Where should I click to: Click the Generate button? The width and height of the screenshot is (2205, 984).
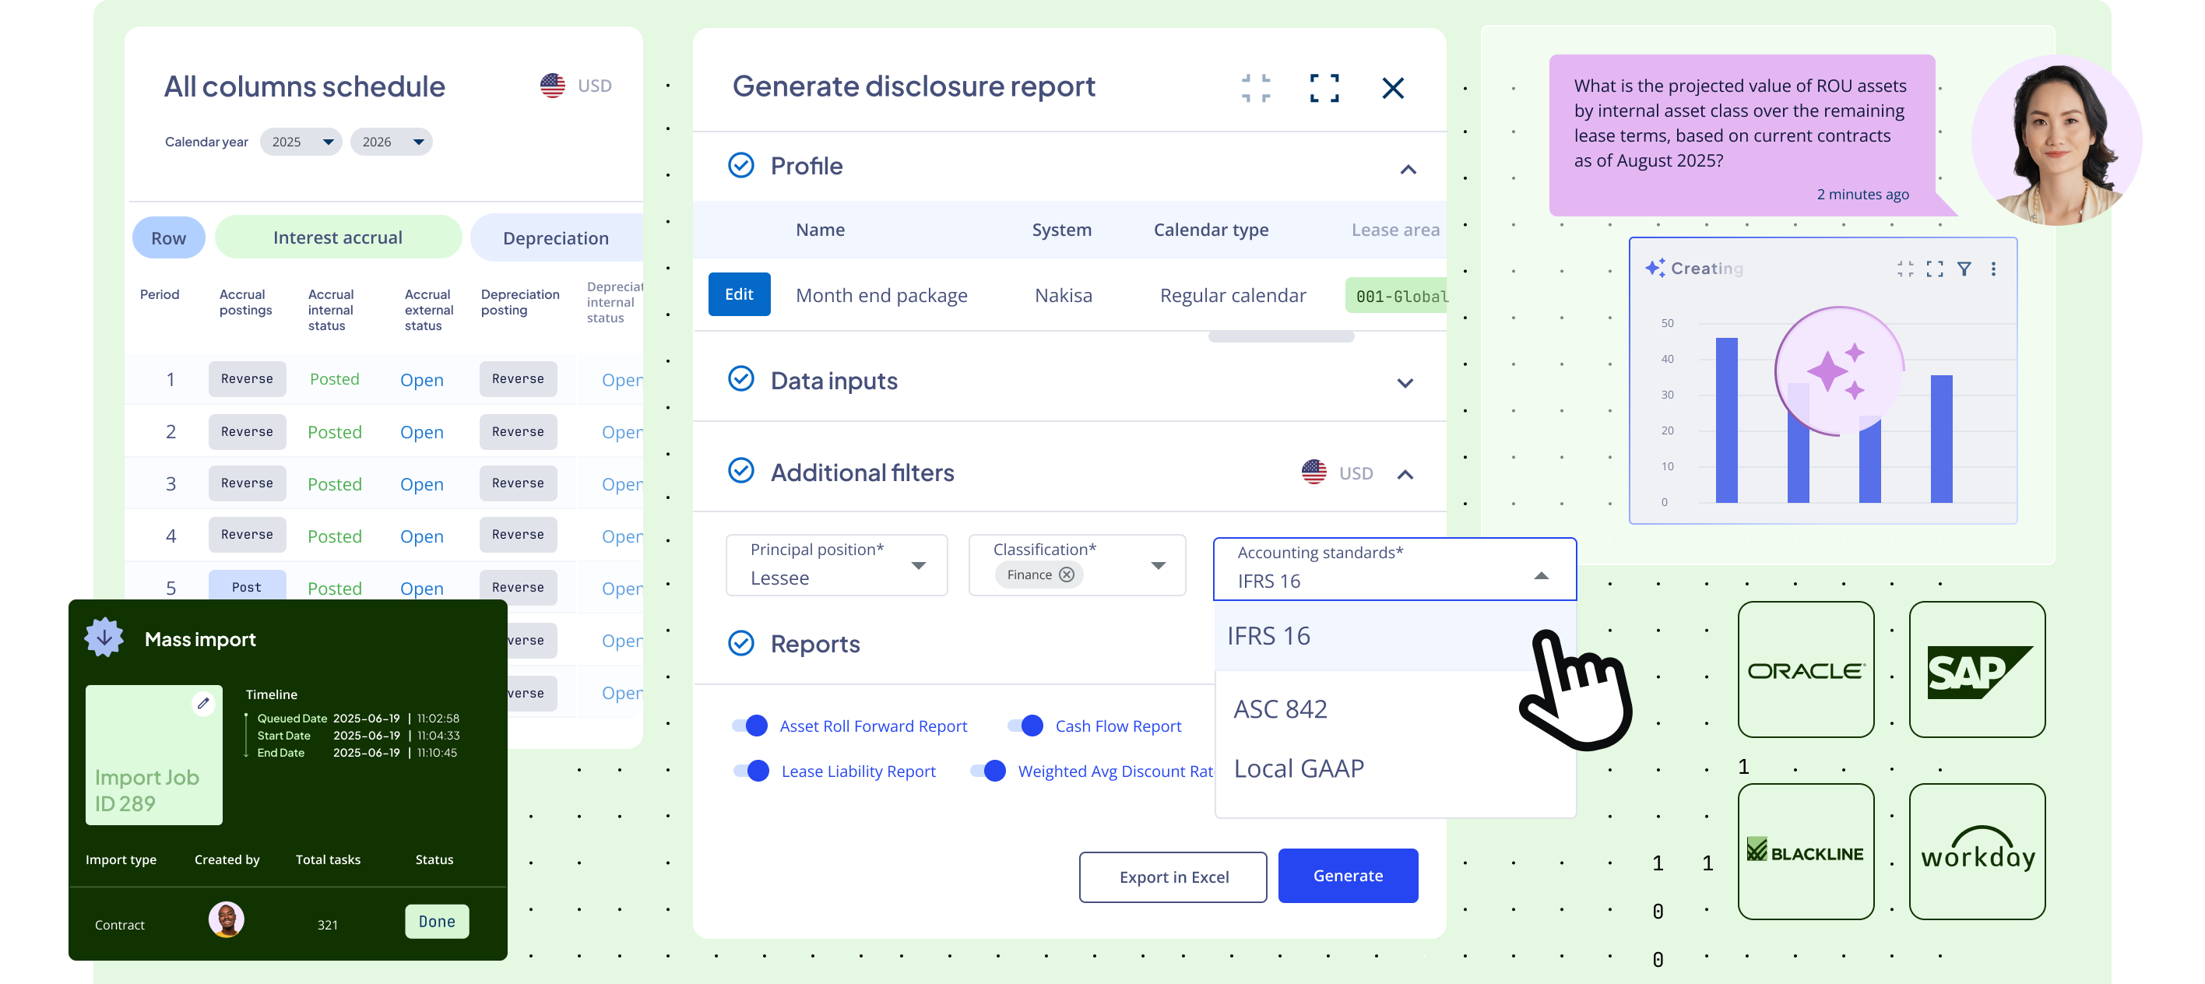point(1347,875)
